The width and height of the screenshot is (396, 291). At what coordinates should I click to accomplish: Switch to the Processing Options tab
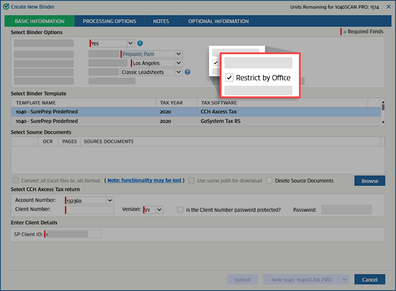pos(109,21)
